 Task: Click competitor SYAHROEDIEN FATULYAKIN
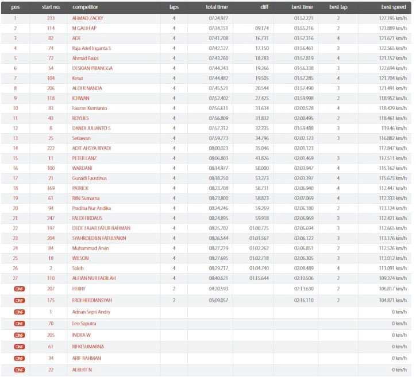(99, 238)
